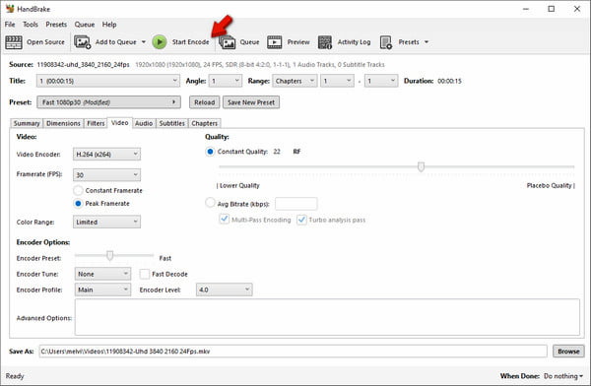Toggle Turbo analysis pass checkbox

[x=301, y=220]
